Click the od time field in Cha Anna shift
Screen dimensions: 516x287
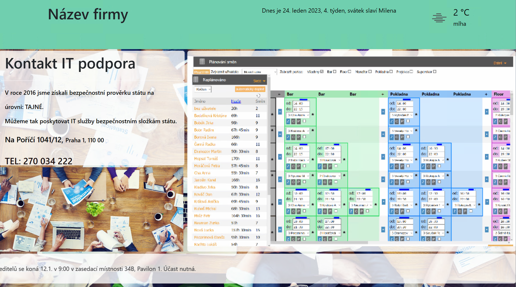[x=301, y=103]
